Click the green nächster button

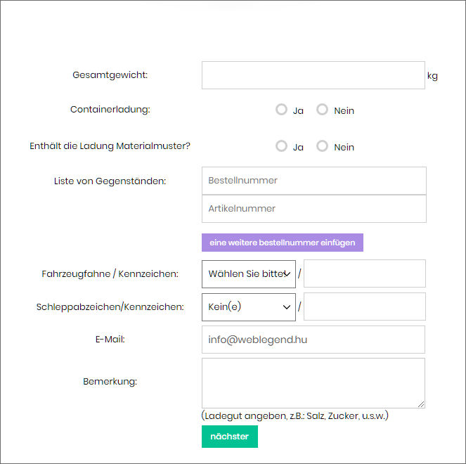point(230,437)
